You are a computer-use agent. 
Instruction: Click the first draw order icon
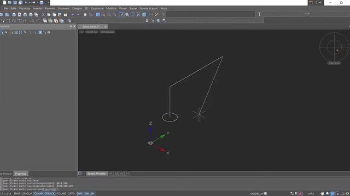(45, 21)
